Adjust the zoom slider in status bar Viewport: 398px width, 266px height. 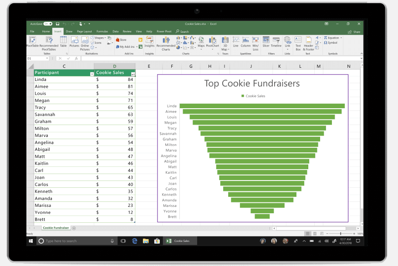(x=340, y=234)
